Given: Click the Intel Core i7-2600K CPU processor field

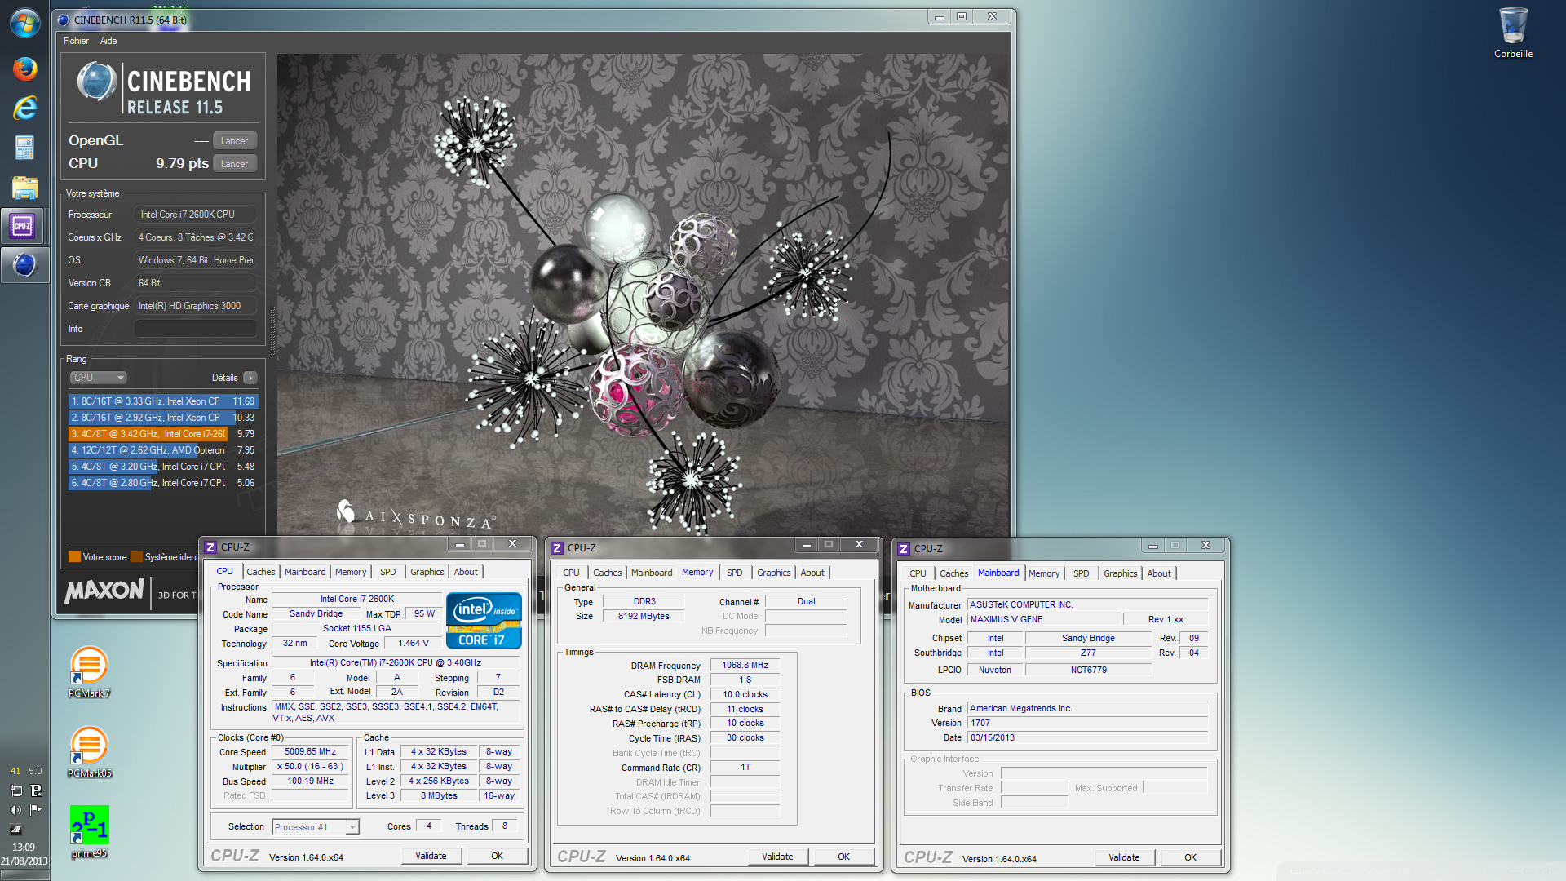Looking at the screenshot, I should [x=195, y=215].
